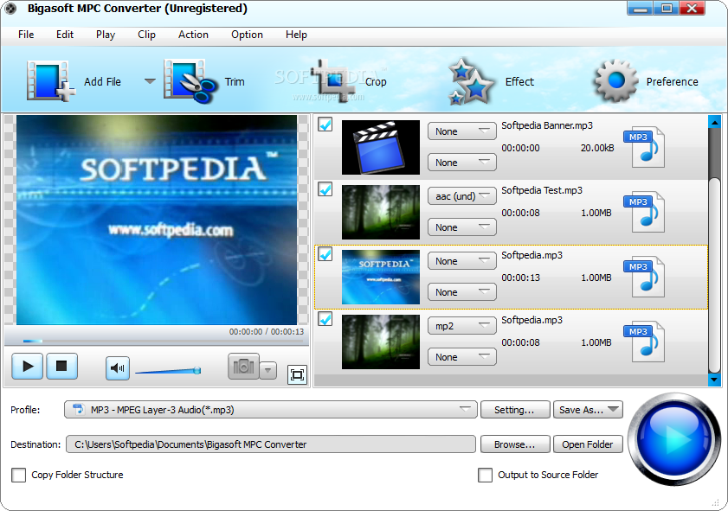Open lower None dropdown for 00:00:13 Softpedia.mp3
This screenshot has height=511, width=728.
click(462, 292)
